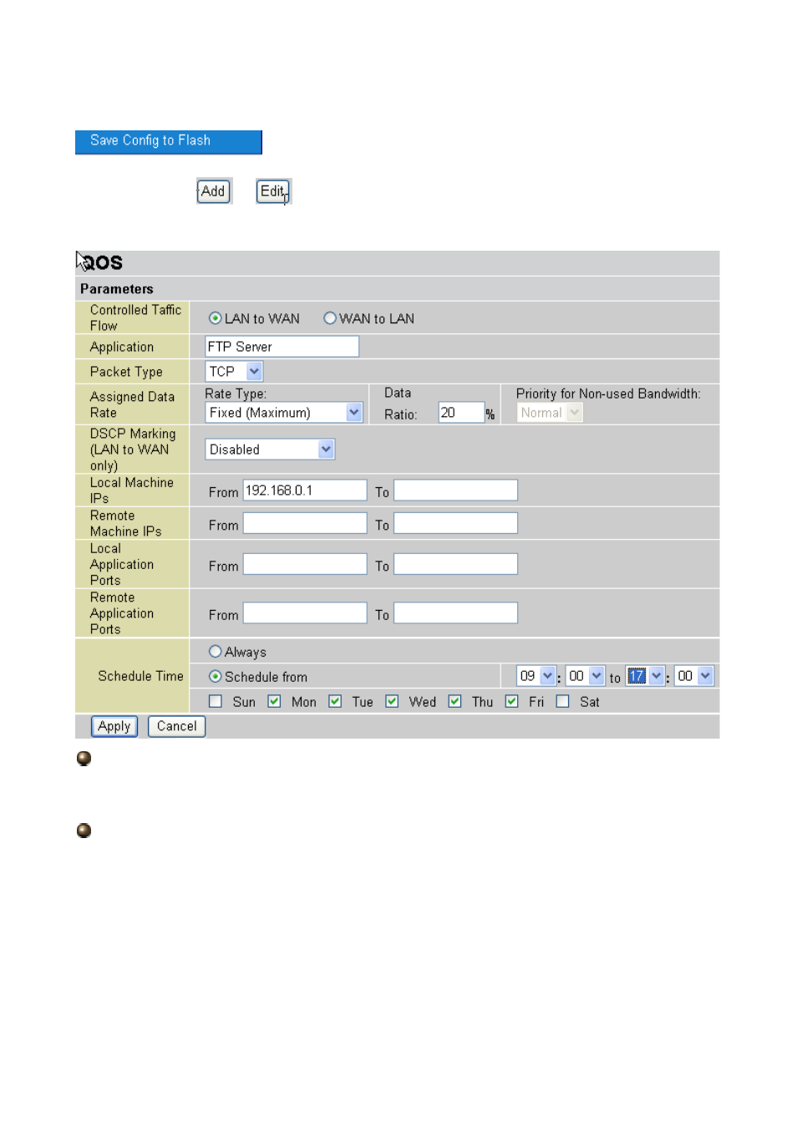Click the Local Machine IPs From field
Image resolution: width=797 pixels, height=1128 pixels.
pos(305,490)
